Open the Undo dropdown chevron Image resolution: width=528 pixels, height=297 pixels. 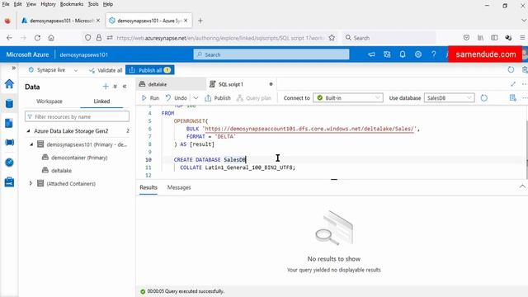196,98
